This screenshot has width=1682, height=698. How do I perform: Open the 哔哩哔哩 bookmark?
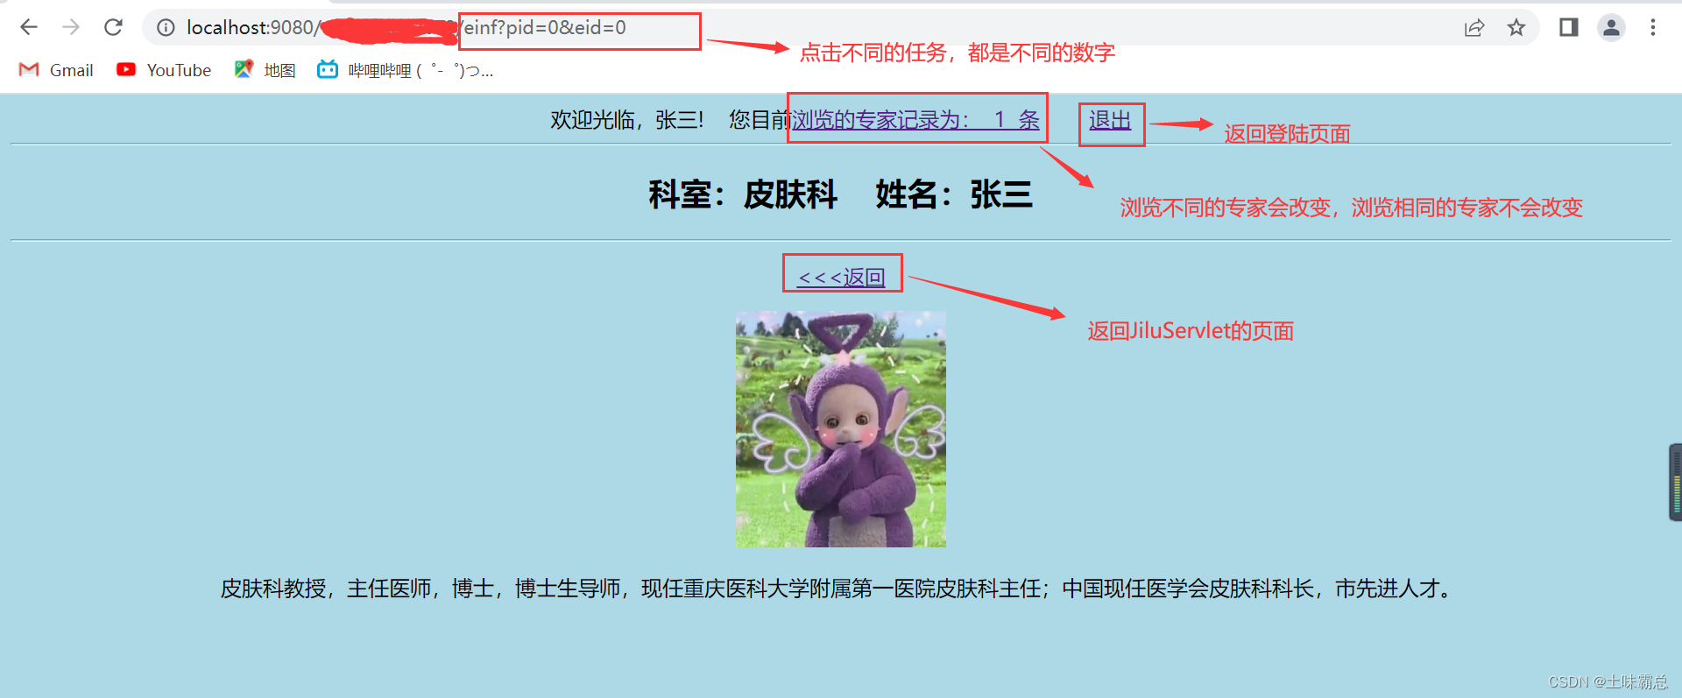(x=406, y=70)
